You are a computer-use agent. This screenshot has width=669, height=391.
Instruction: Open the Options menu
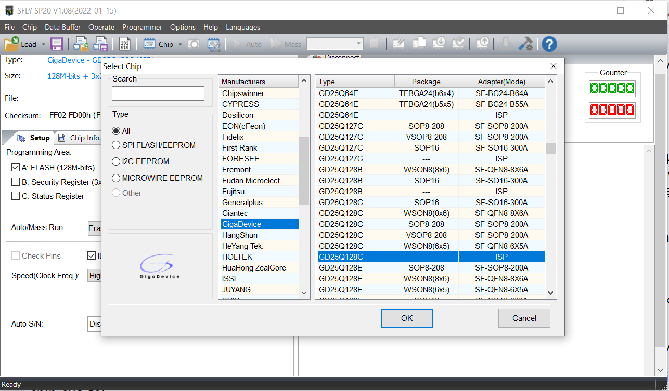click(183, 27)
